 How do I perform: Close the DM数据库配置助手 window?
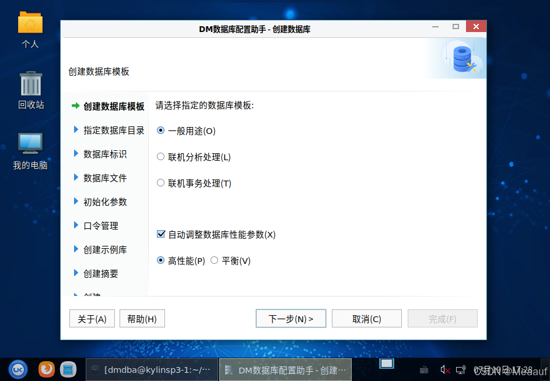[476, 26]
